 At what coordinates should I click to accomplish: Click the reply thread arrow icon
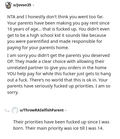point(7,110)
